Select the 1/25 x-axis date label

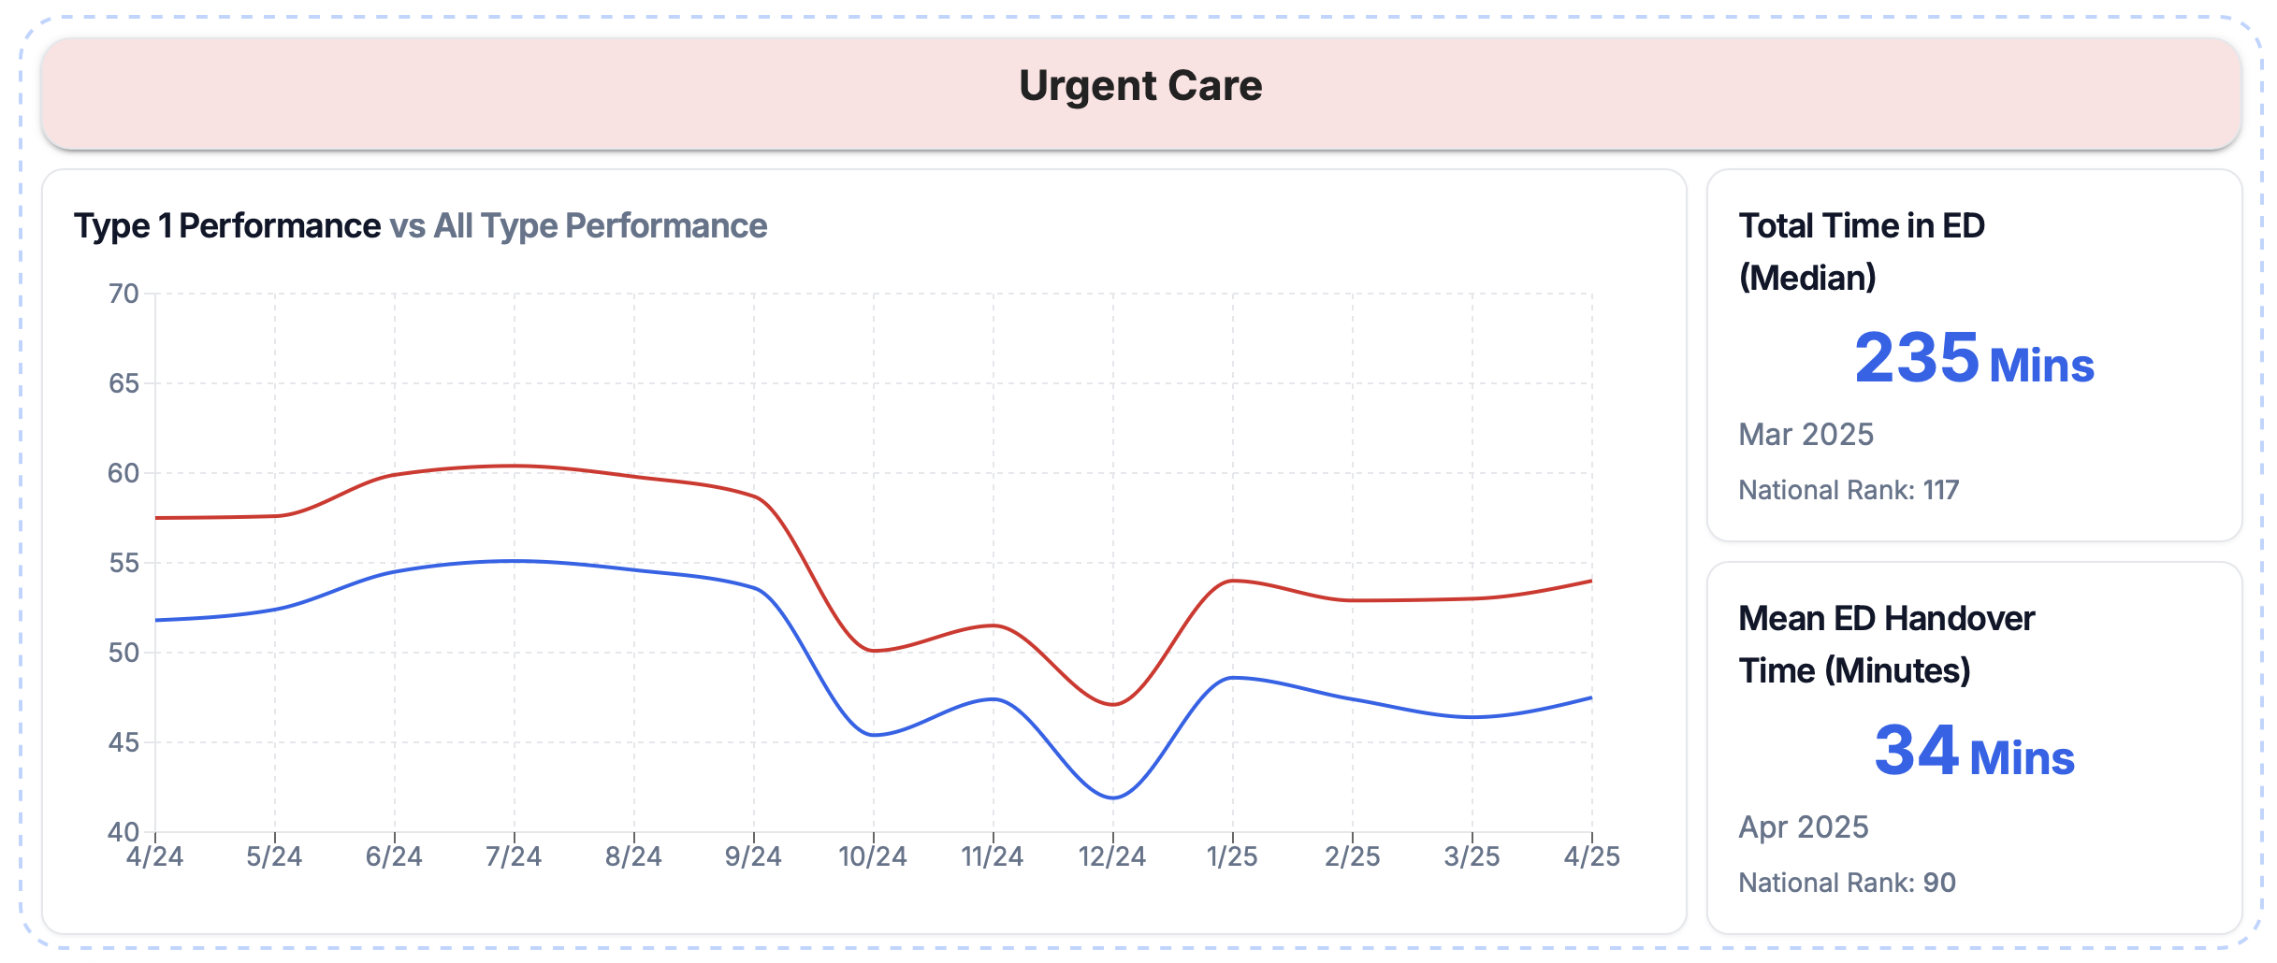point(1232,856)
